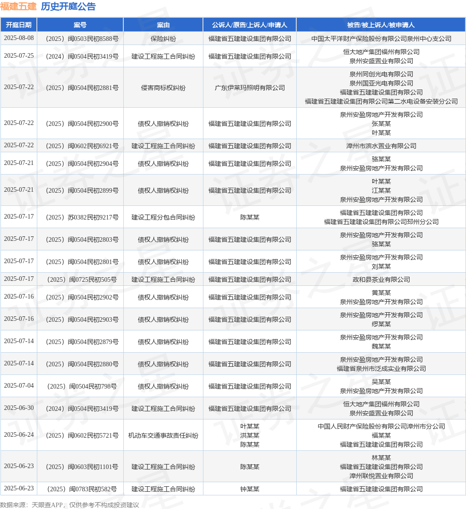466x509 pixels.
Task: Select case number 闽0503民初8588号
Action: (x=82, y=39)
